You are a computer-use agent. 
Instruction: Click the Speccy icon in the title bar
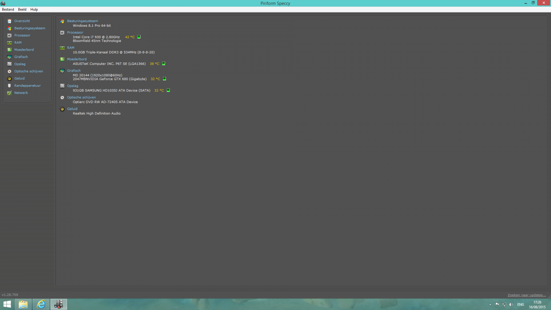4,3
